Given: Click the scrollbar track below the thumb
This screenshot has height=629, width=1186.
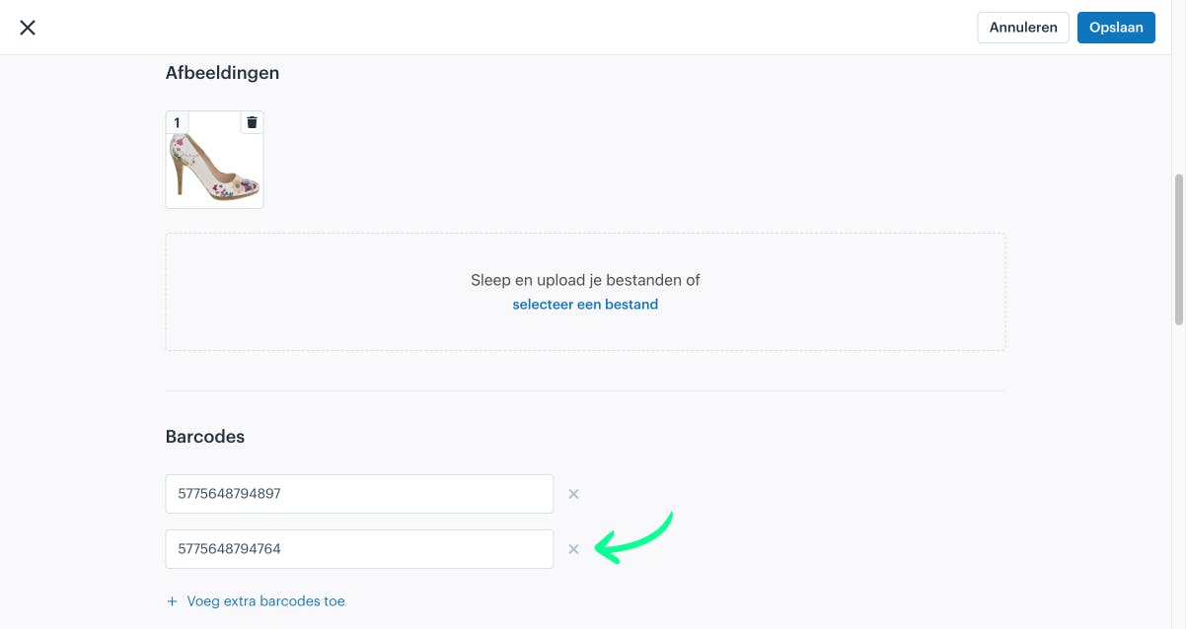Looking at the screenshot, I should (x=1178, y=473).
